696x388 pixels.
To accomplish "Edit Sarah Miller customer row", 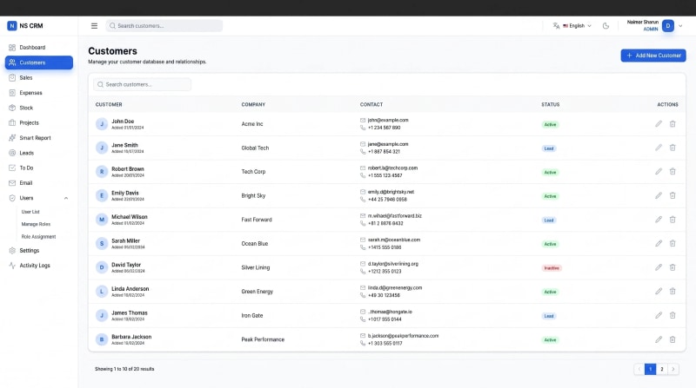I will [659, 244].
